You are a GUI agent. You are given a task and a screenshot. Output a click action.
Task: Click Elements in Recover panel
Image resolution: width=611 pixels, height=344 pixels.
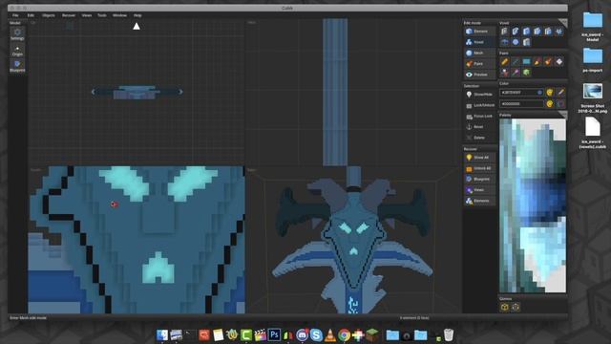tap(479, 201)
